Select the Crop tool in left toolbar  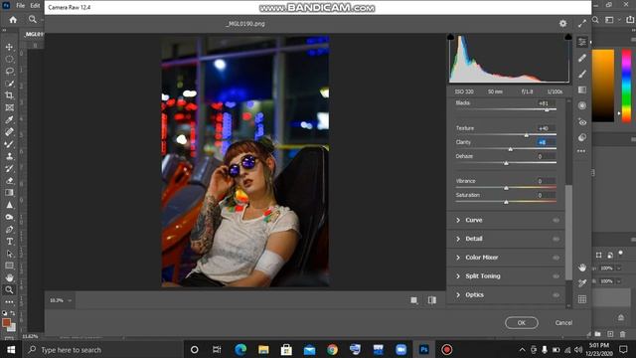click(9, 95)
